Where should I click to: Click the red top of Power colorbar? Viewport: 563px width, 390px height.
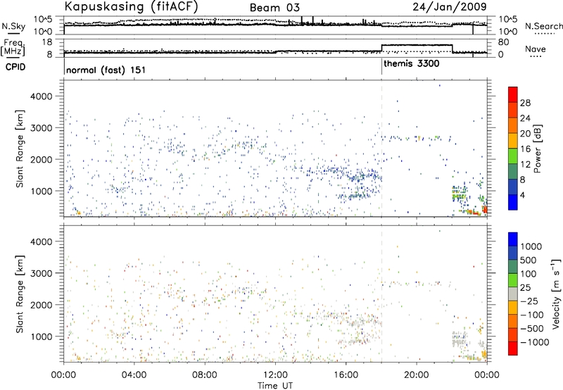pos(513,94)
